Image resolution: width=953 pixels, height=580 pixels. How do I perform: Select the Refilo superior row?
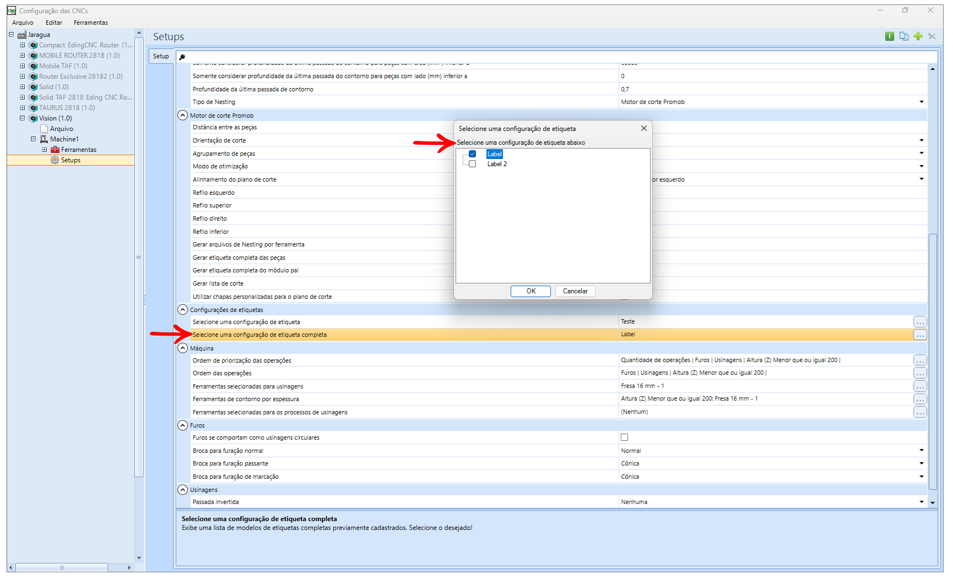click(x=322, y=205)
